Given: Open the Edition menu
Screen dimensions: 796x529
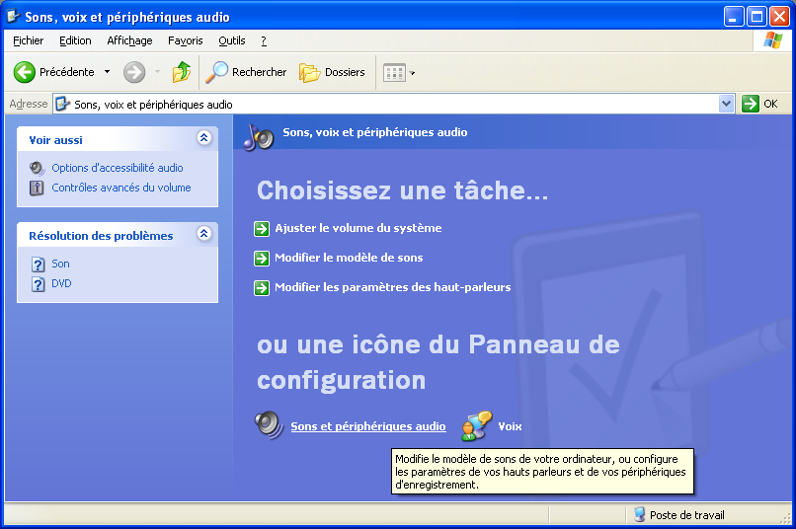Looking at the screenshot, I should [75, 40].
